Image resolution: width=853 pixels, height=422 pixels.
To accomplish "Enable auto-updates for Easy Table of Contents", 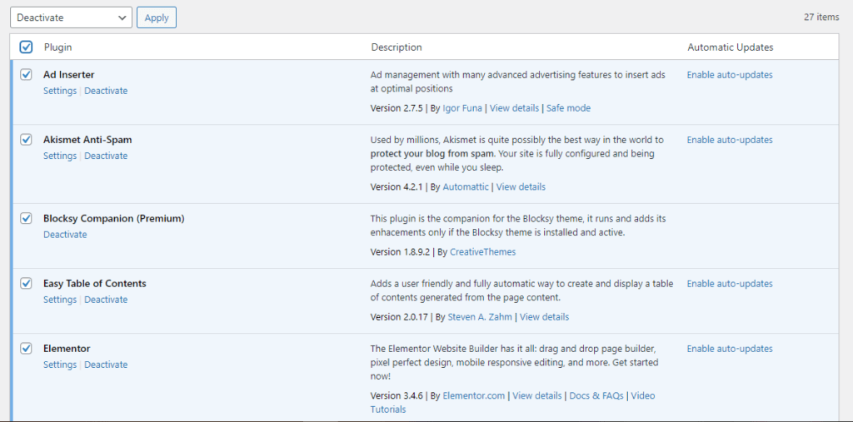I will coord(730,284).
